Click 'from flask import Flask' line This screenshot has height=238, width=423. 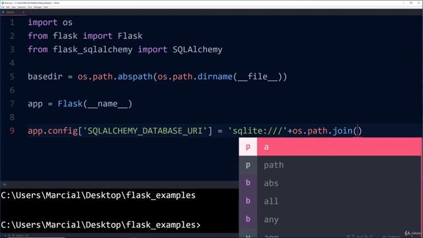point(85,36)
